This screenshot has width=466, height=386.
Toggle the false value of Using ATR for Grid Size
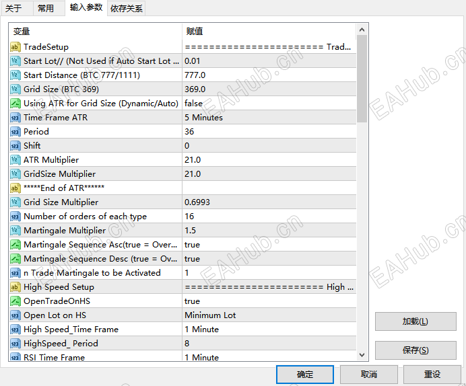tap(269, 104)
